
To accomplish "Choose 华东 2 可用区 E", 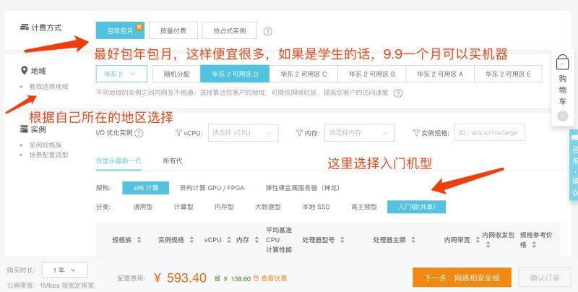I will 508,74.
